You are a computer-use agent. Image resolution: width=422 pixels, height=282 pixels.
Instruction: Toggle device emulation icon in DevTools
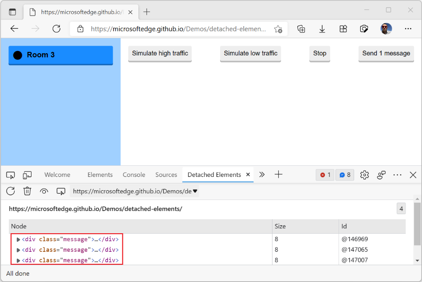28,175
